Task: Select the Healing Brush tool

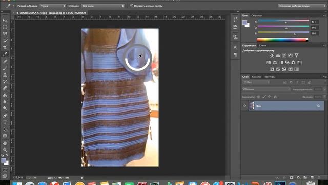Action: (x=5, y=61)
